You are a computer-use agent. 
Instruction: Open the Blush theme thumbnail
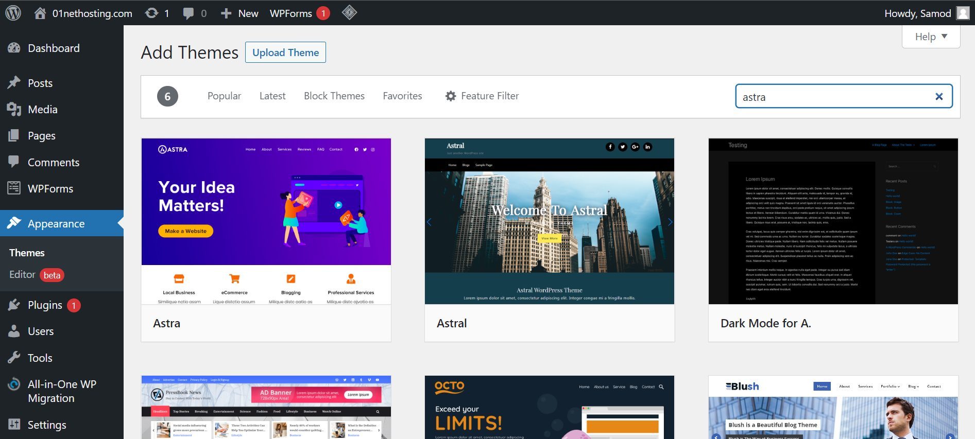pyautogui.click(x=833, y=407)
